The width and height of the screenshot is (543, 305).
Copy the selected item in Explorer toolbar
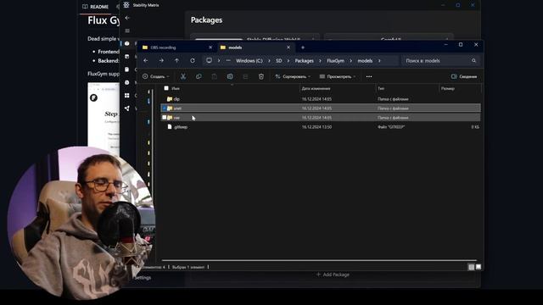pyautogui.click(x=199, y=76)
